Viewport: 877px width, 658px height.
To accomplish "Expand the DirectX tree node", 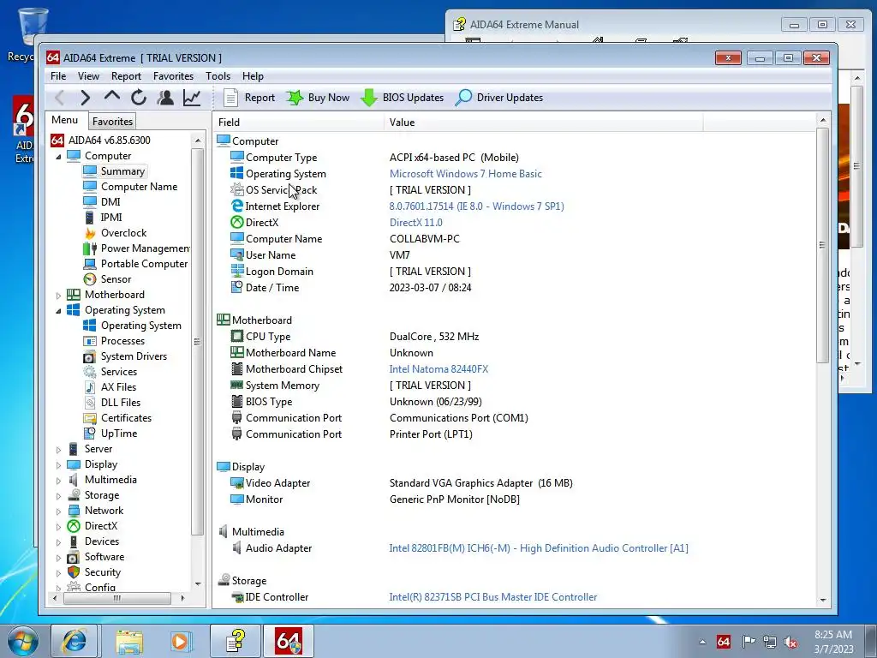I will click(59, 527).
